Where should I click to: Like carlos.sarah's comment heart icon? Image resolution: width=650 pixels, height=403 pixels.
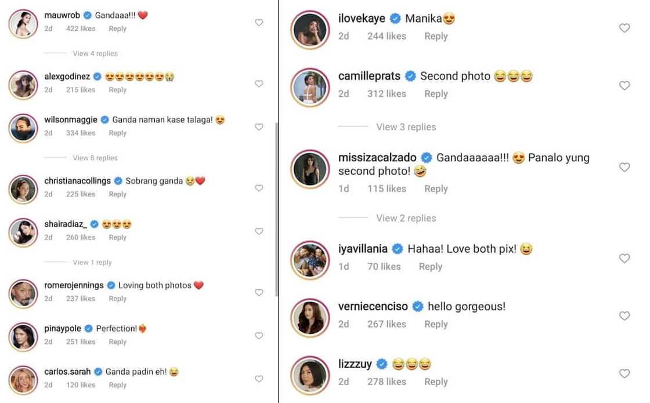click(x=259, y=379)
